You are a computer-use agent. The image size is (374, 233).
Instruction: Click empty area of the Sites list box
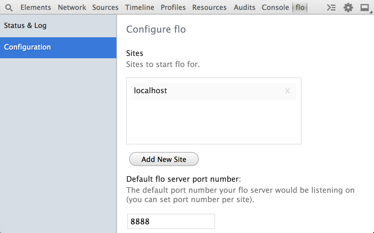pos(213,122)
